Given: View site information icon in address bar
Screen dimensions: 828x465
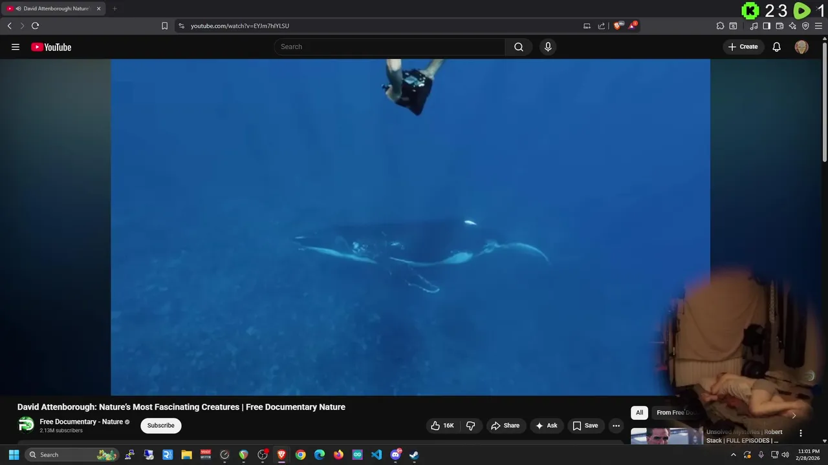Looking at the screenshot, I should 181,26.
